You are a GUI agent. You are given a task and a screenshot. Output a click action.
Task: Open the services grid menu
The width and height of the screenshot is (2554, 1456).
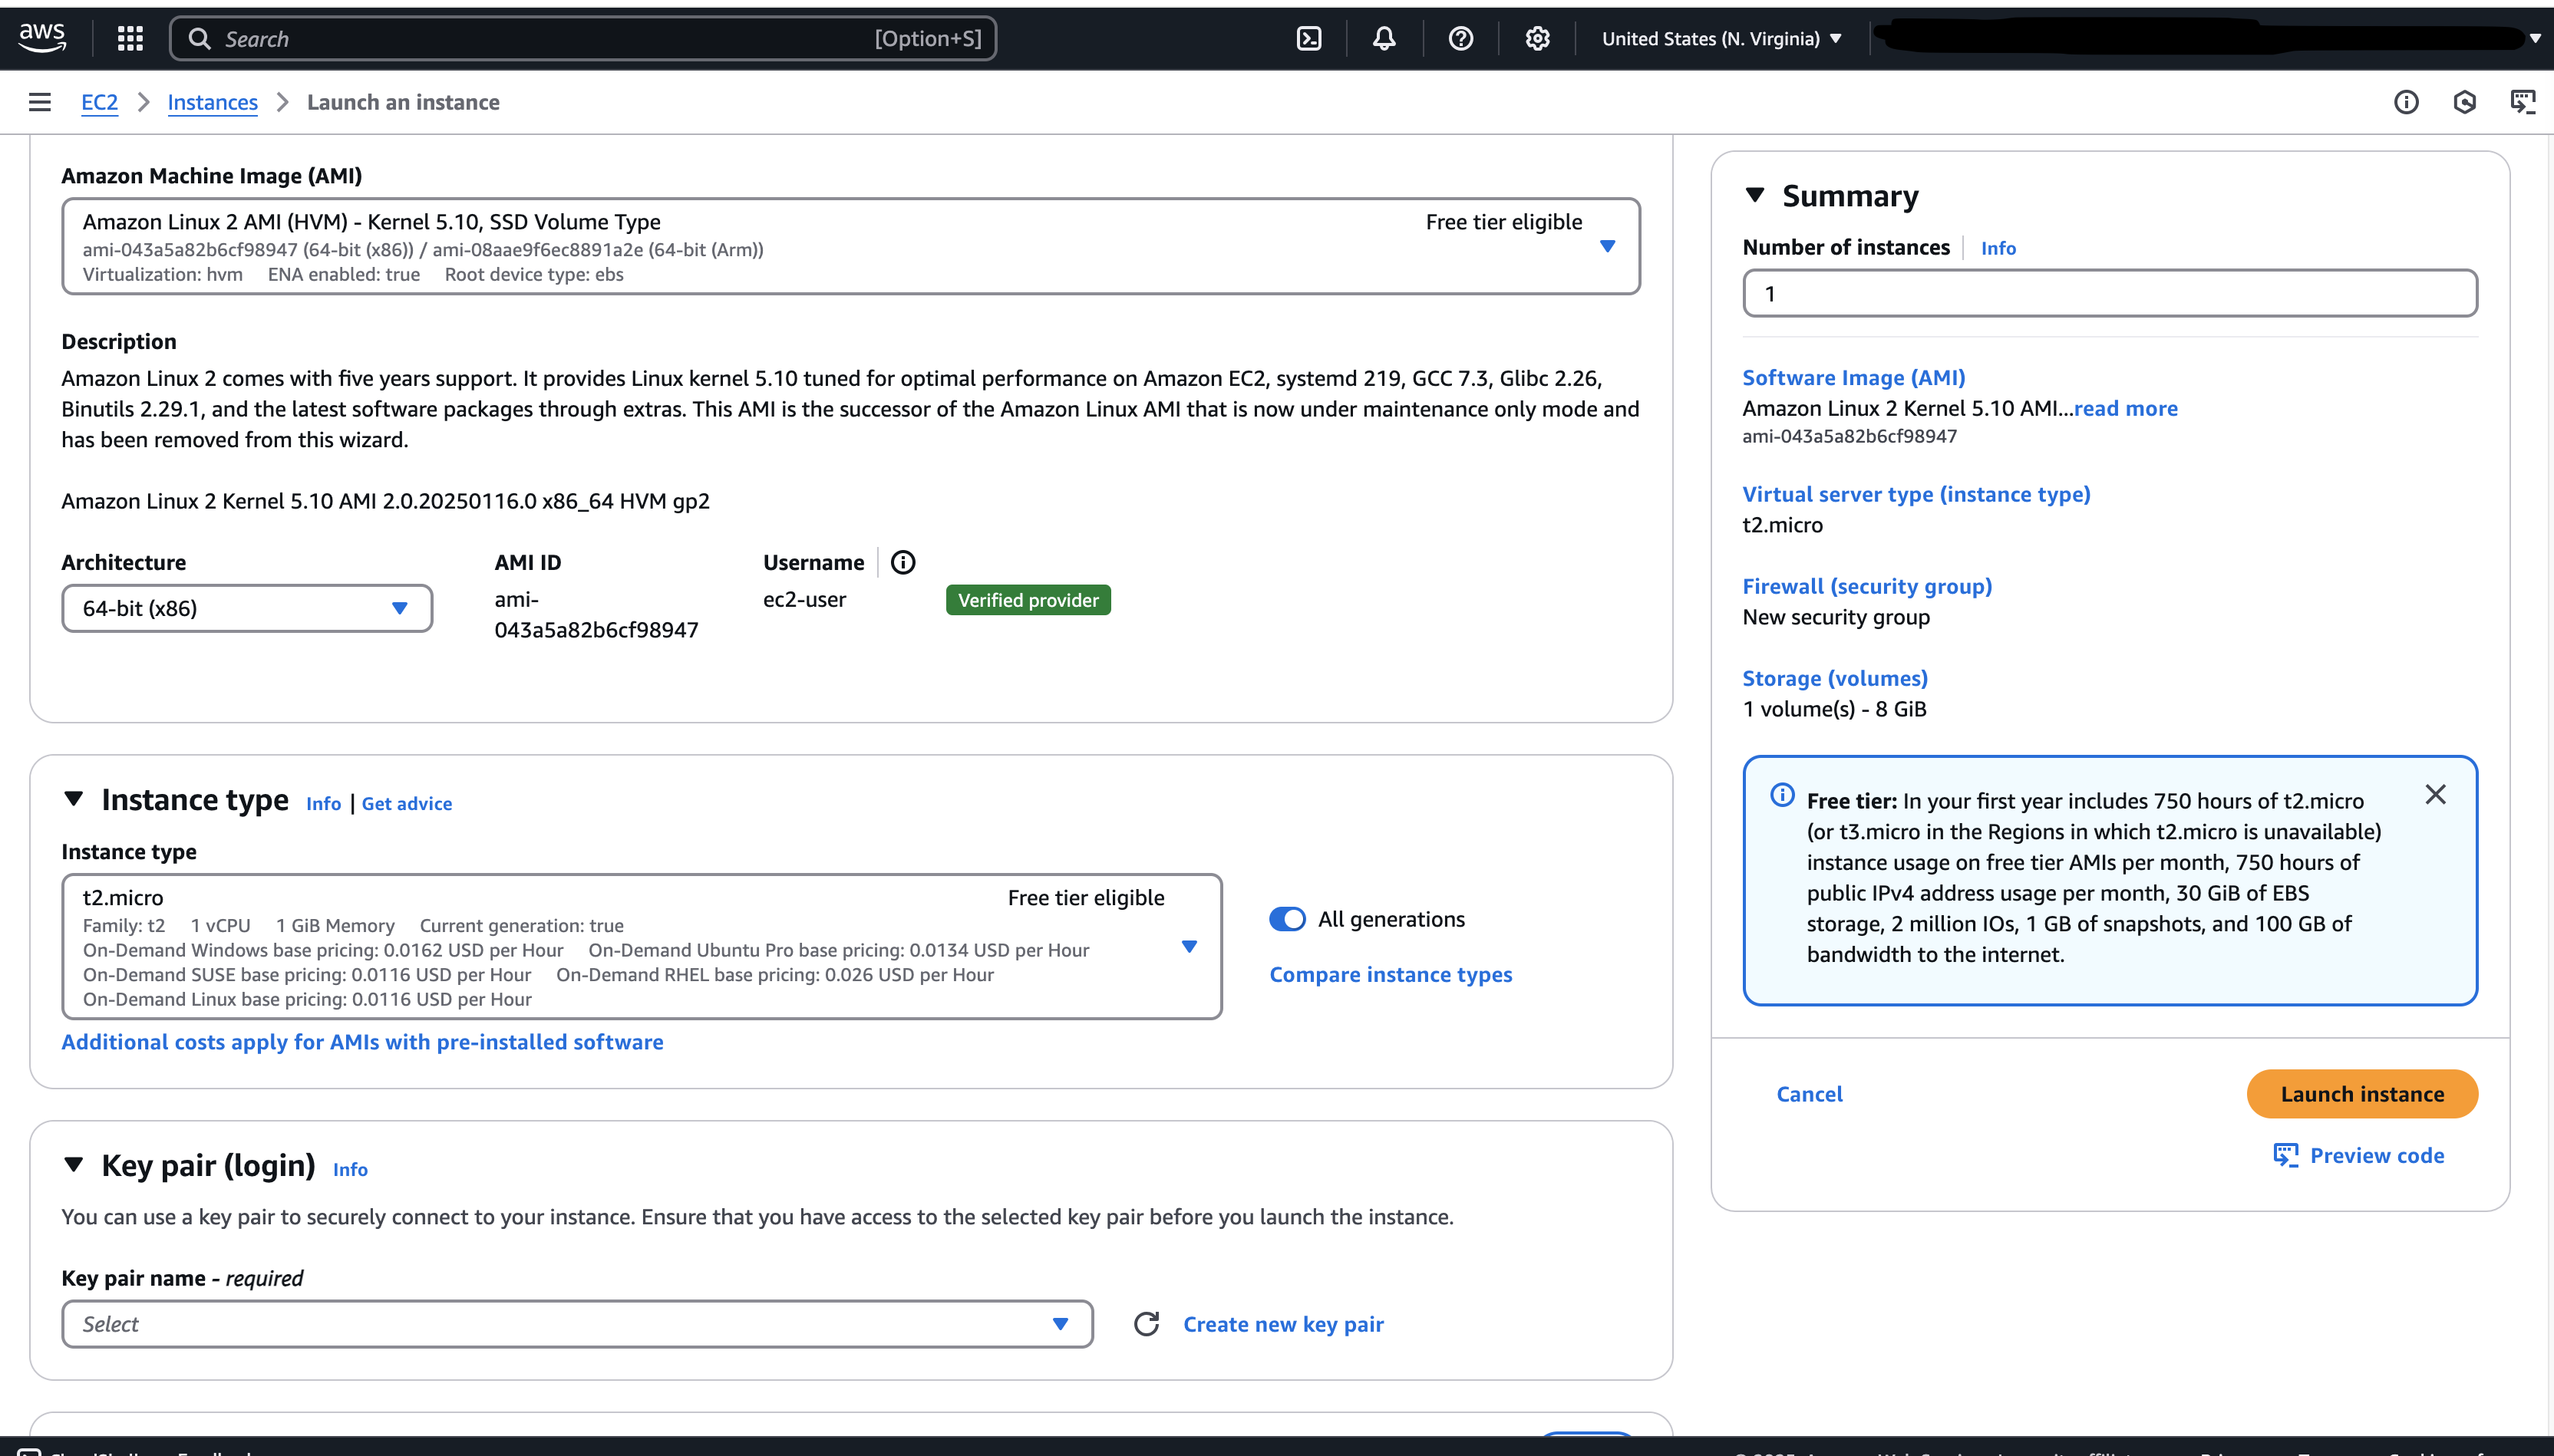(130, 38)
